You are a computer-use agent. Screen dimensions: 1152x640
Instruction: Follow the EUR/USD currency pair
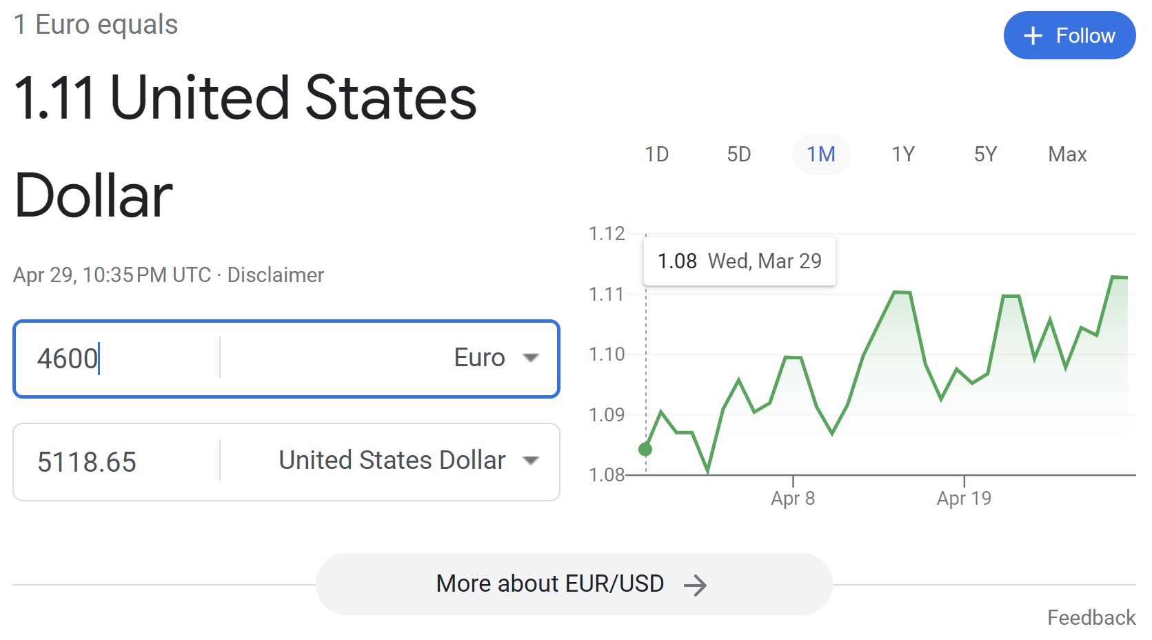click(1069, 36)
